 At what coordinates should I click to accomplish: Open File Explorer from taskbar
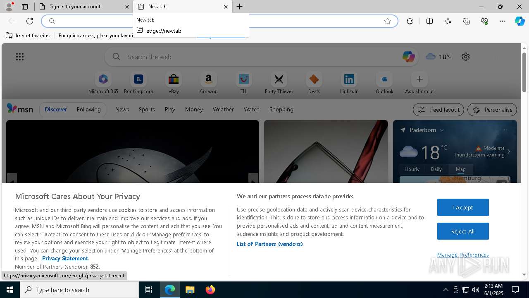click(x=190, y=290)
